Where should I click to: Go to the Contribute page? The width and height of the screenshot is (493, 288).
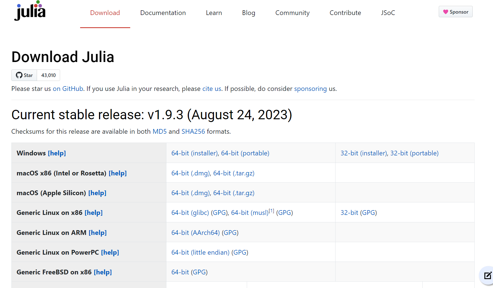(345, 13)
